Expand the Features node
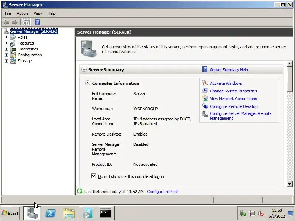 tap(6, 43)
